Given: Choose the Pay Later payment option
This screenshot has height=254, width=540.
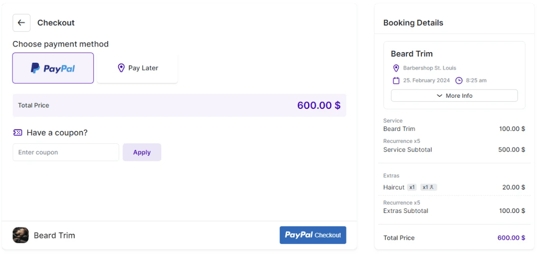Looking at the screenshot, I should tap(137, 68).
